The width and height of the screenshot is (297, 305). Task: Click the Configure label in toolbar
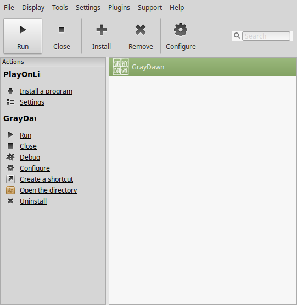[x=181, y=47]
